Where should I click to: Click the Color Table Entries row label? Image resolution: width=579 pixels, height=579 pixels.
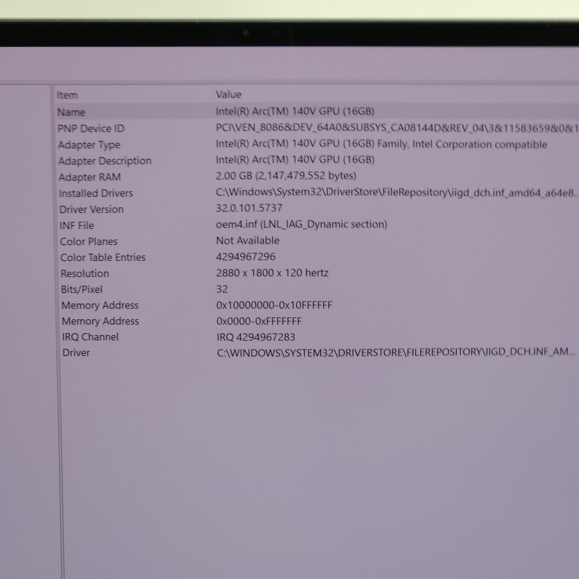103,257
